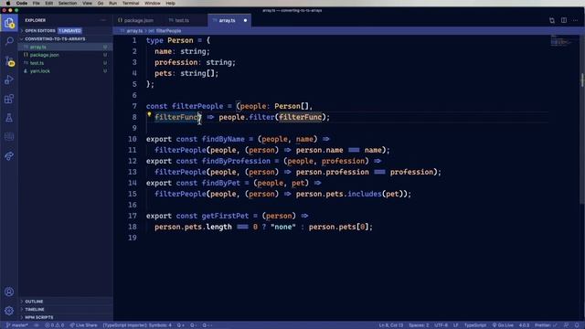Open the notifications bell in status bar
Image resolution: width=585 pixels, height=329 pixels.
tap(577, 325)
